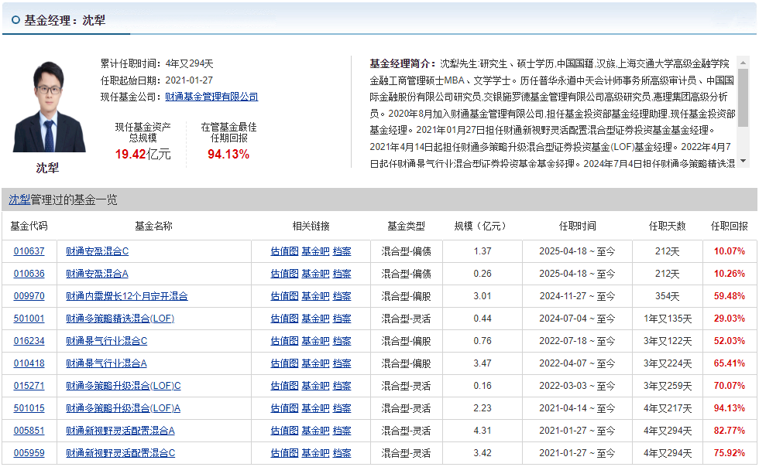Open 档案 for 财通新视野灵活配置混合C
This screenshot has width=759, height=467.
(x=342, y=453)
